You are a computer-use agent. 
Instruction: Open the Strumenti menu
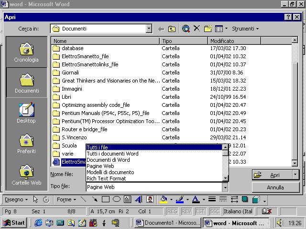[x=245, y=29]
